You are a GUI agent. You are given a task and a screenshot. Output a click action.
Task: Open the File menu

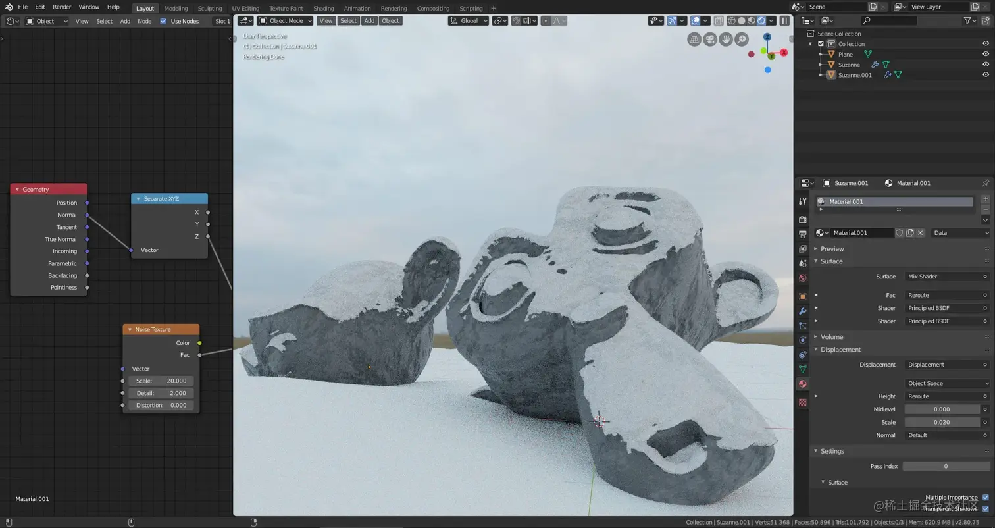(22, 7)
